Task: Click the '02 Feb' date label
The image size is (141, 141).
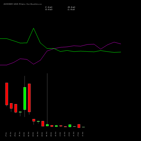Action: pos(29,134)
